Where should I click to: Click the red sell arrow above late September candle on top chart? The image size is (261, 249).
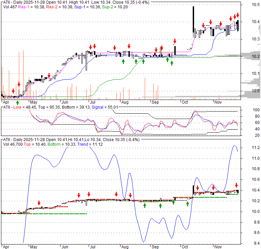pos(174,42)
